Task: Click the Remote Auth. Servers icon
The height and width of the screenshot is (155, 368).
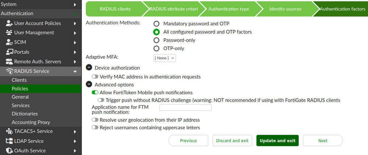Action: (9, 61)
